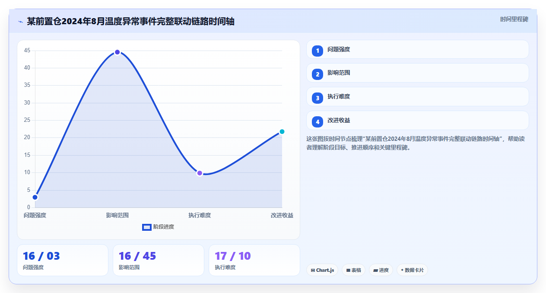Toggle the 阶段进度 legend swatch
Image resolution: width=546 pixels, height=293 pixels.
click(147, 227)
